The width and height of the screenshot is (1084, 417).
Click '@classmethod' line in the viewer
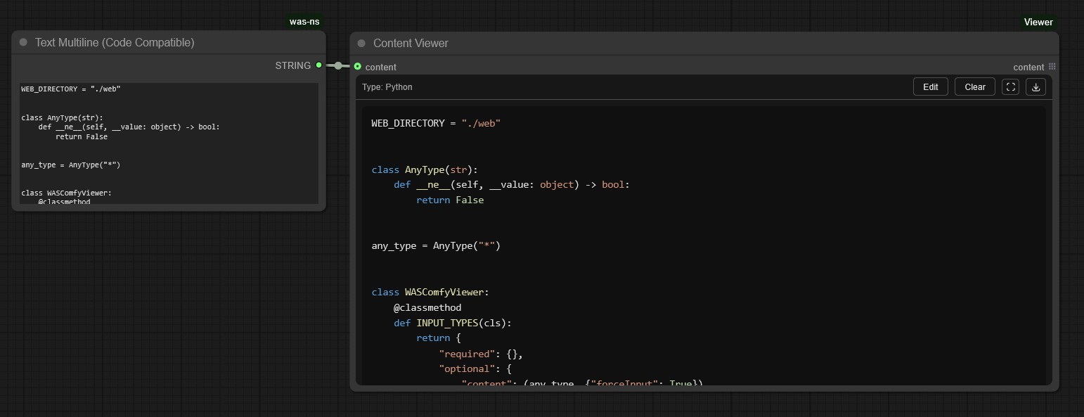pyautogui.click(x=427, y=307)
